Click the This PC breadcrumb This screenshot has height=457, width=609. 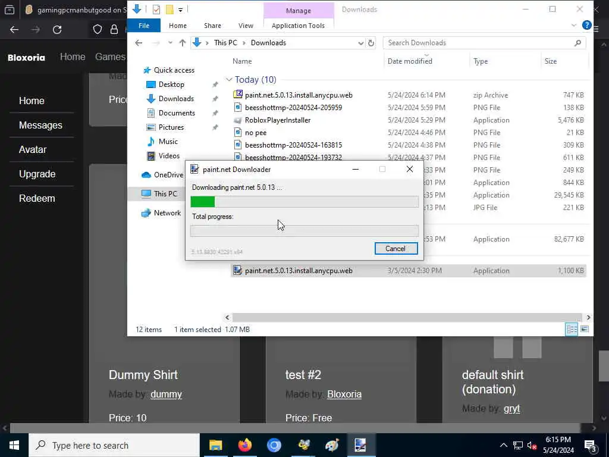tap(225, 43)
